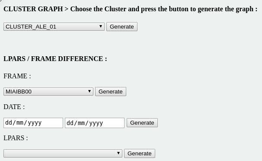Open the MIAIBB00 frame selector
Viewport: 262px width, 161px height.
(48, 92)
